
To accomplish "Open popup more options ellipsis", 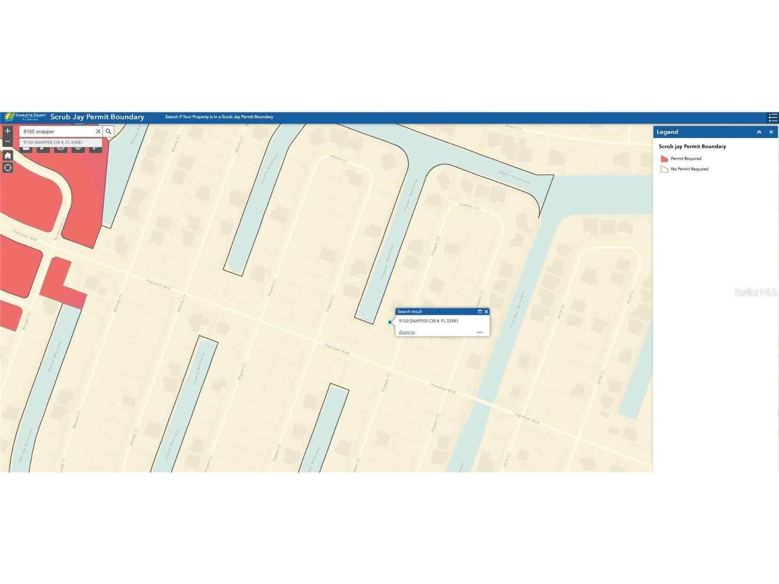I will pyautogui.click(x=479, y=332).
